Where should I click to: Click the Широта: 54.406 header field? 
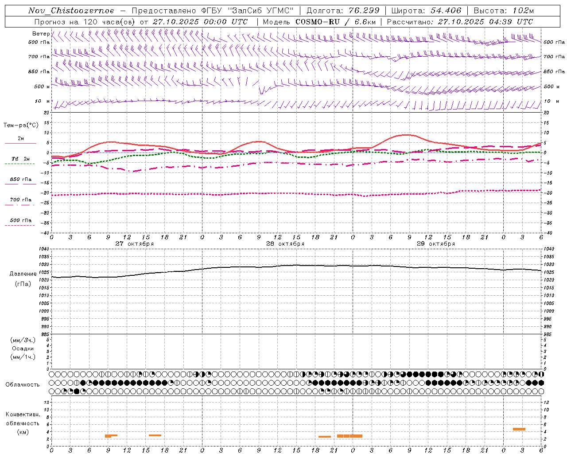pyautogui.click(x=426, y=11)
